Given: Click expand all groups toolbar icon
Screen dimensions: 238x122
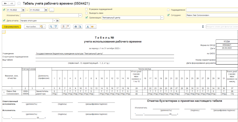Looking at the screenshot, I should coord(63,27).
